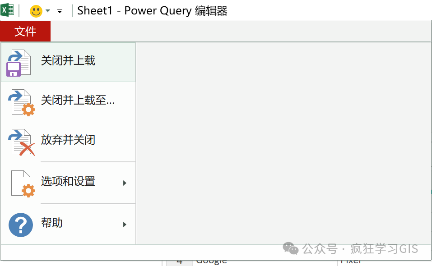
Task: Choose 关闭并上载至... menu entry
Action: (68, 102)
